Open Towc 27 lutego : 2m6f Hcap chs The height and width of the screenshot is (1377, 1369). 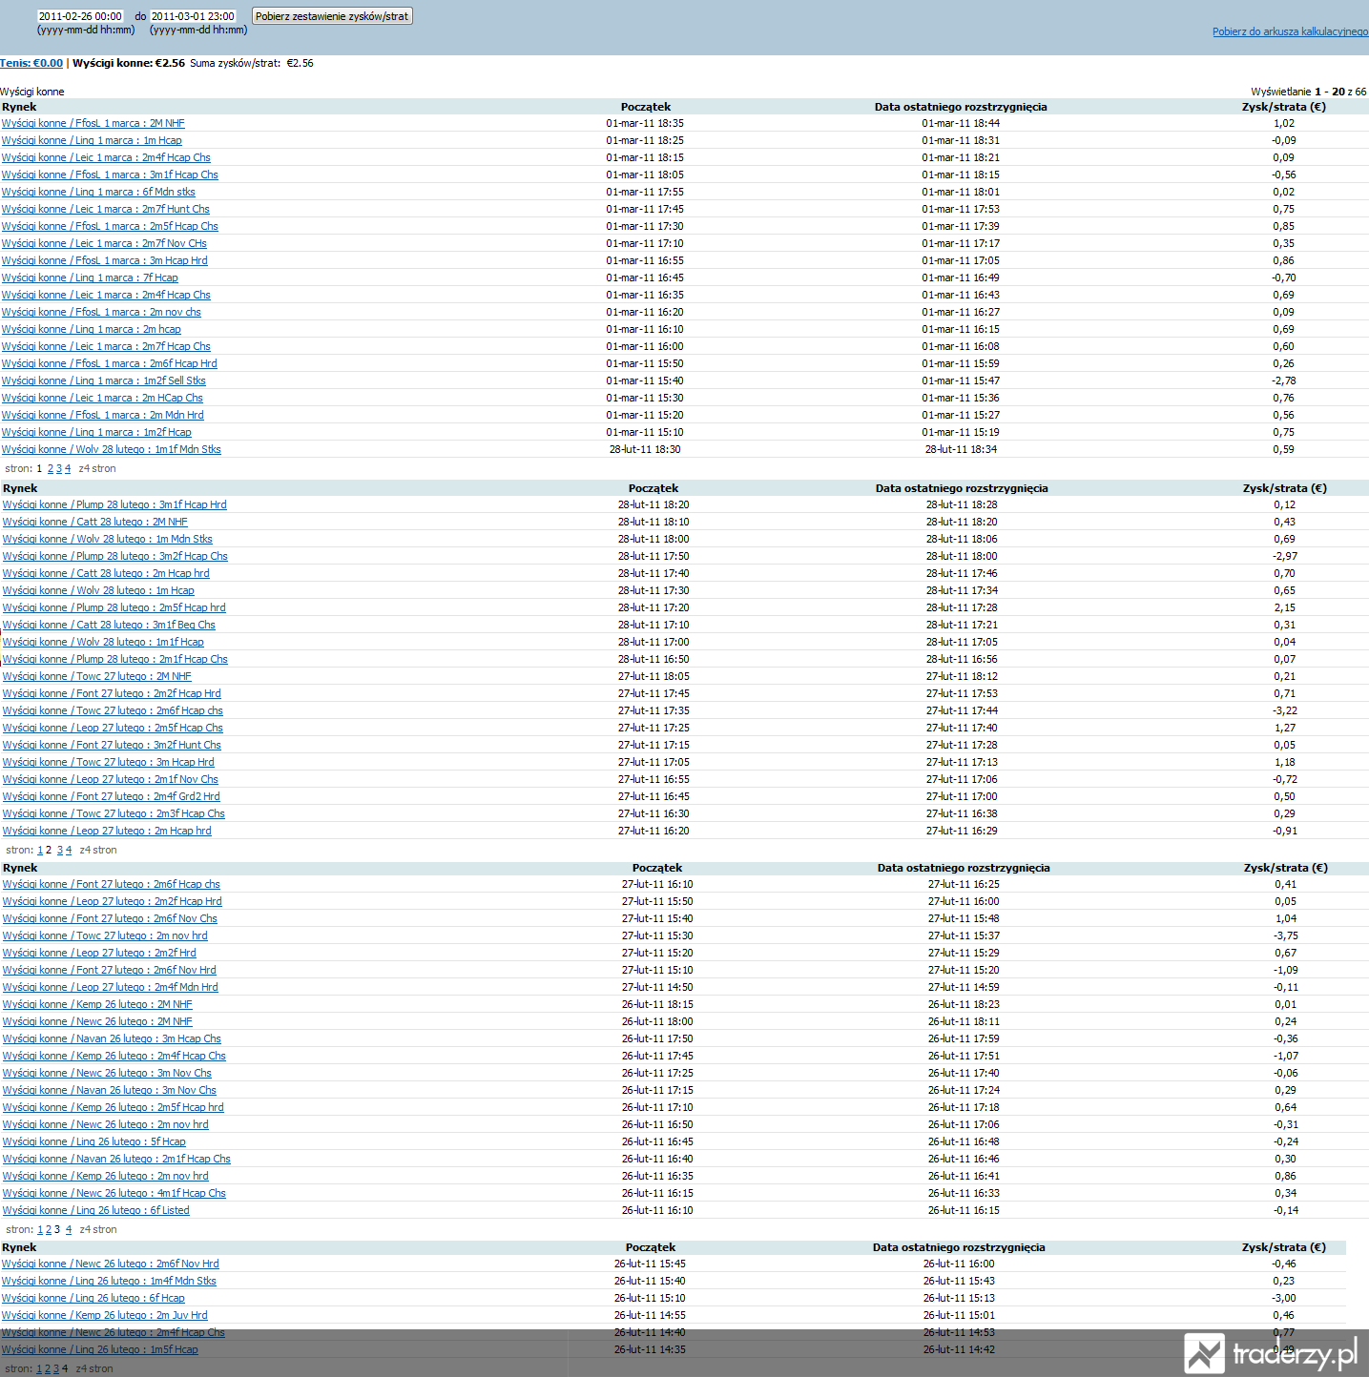pyautogui.click(x=113, y=710)
